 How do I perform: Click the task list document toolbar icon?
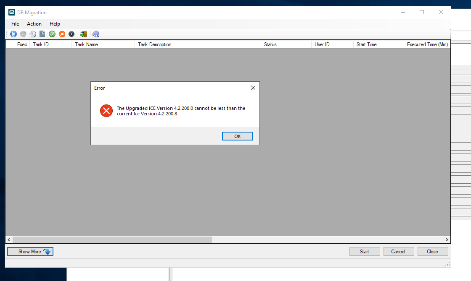[x=42, y=34]
